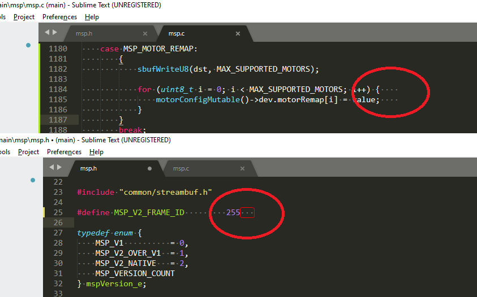477x297 pixels.
Task: Click MSP_V2_FRAME_ID macro name
Action: [x=149, y=212]
